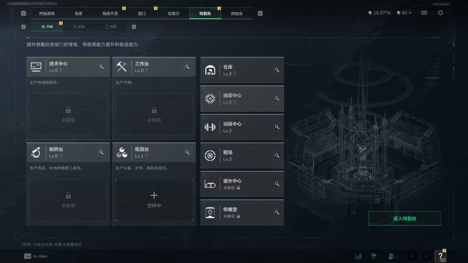Open settings gear icon
Screen dimensions: 468x263
[440, 13]
